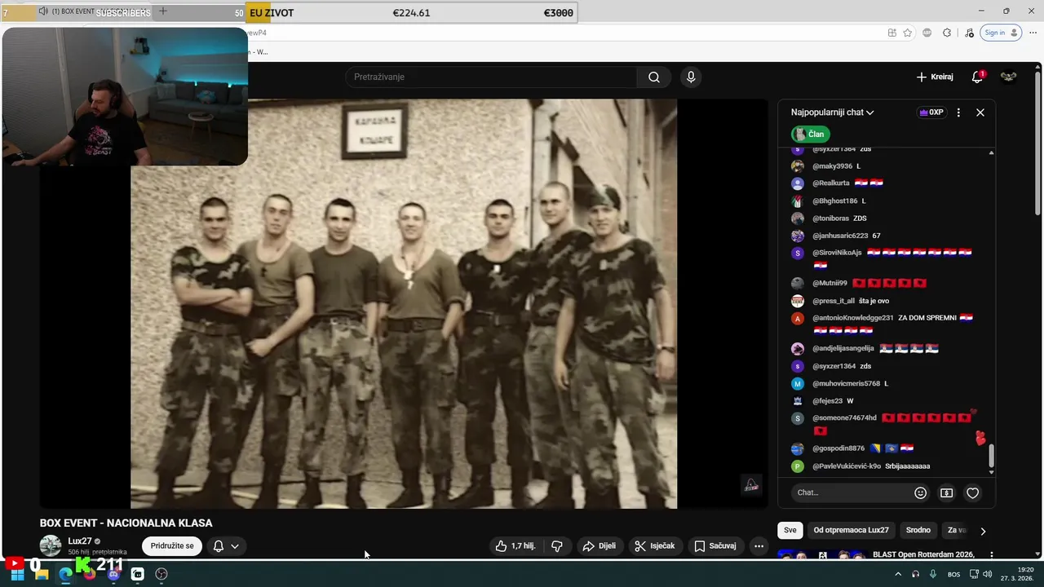The height and width of the screenshot is (587, 1044).
Task: Click Edge media control music icon
Action: point(969,33)
